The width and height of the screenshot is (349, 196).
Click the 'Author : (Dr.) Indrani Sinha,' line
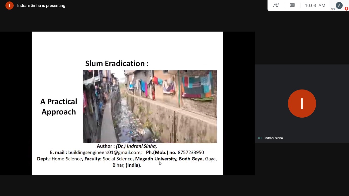[x=127, y=146]
